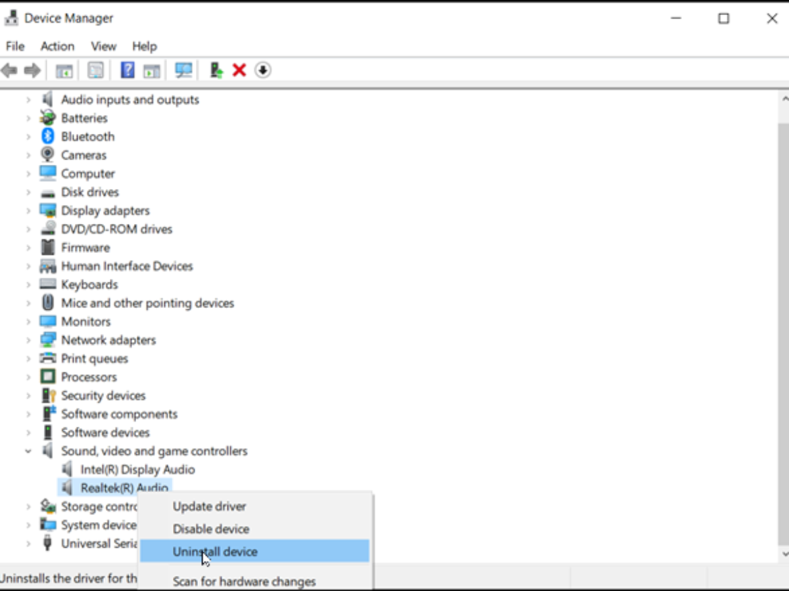This screenshot has height=591, width=789.
Task: Click the Network adapters category icon
Action: (x=47, y=340)
